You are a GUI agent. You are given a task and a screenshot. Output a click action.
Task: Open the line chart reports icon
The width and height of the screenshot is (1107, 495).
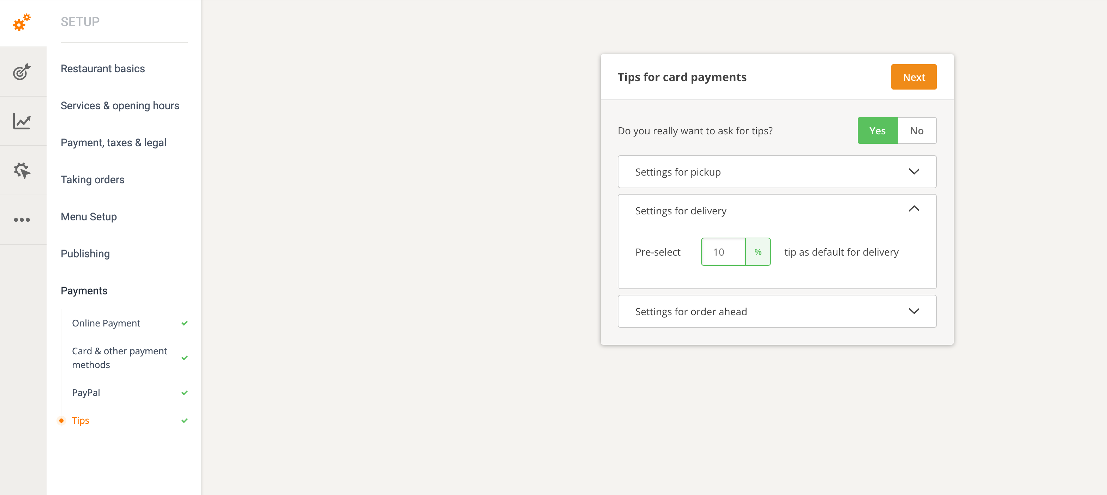22,121
